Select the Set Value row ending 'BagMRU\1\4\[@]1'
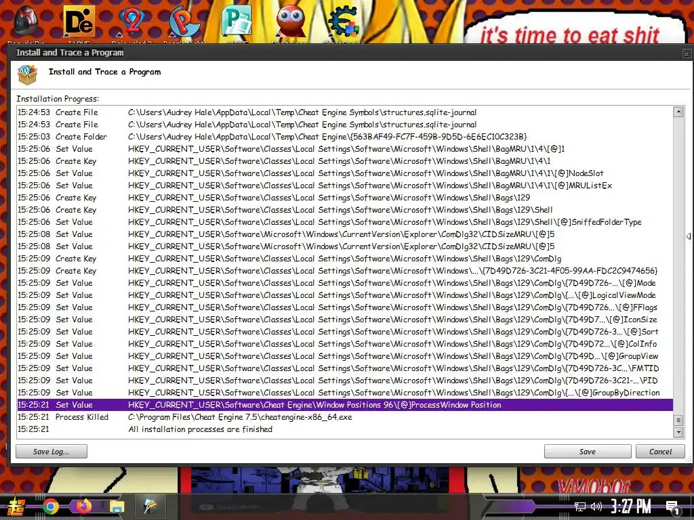The height and width of the screenshot is (520, 694). point(345,148)
